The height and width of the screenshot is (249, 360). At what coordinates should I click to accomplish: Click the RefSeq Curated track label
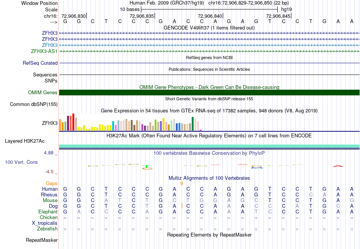[x=40, y=63]
